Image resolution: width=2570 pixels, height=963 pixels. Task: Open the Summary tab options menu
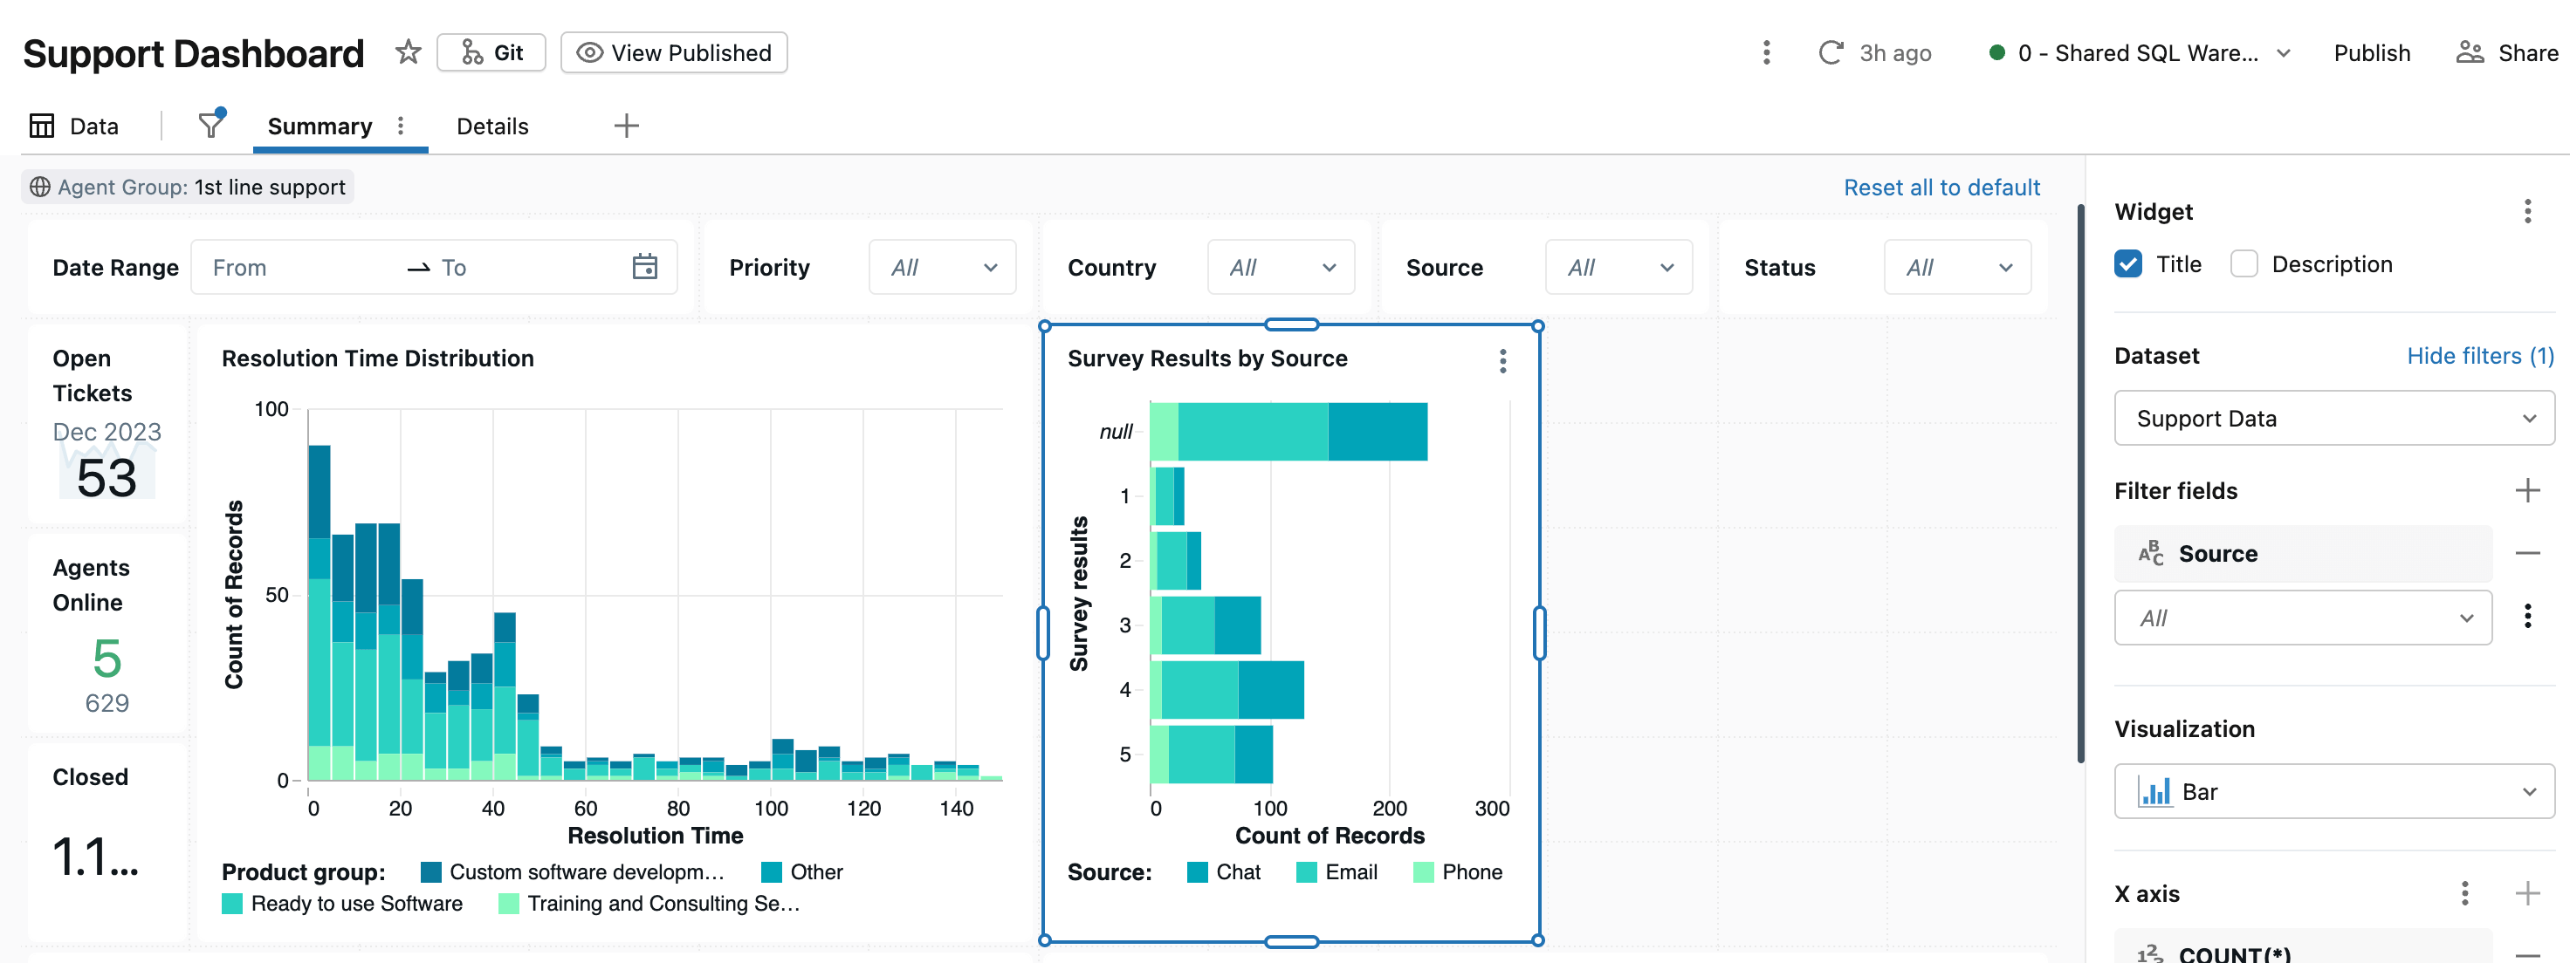401,126
